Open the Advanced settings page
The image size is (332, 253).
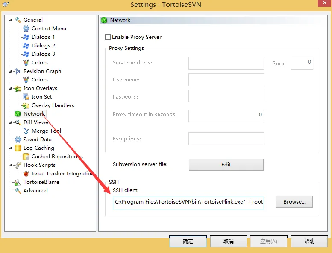point(35,191)
